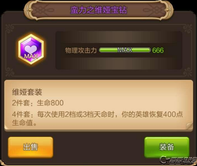The height and width of the screenshot is (166, 197).
Task: Click the watermark logo at bottom right
Action: point(178,160)
